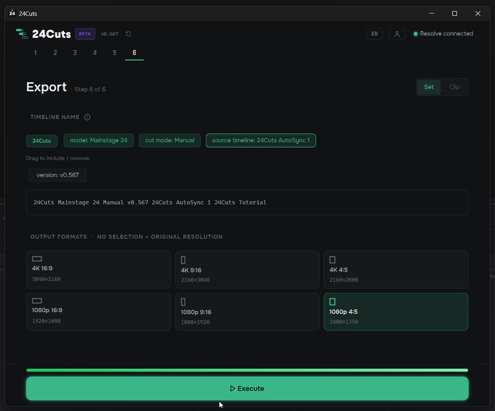Switch to Set mode
The image size is (495, 411).
[x=429, y=87]
